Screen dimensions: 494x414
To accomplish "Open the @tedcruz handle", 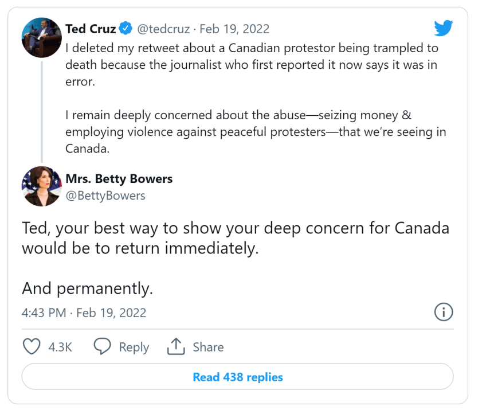I will point(164,28).
